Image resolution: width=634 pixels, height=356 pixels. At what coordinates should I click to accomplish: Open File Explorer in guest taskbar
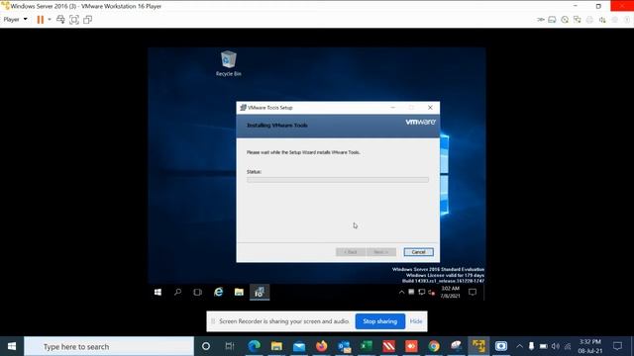point(239,292)
